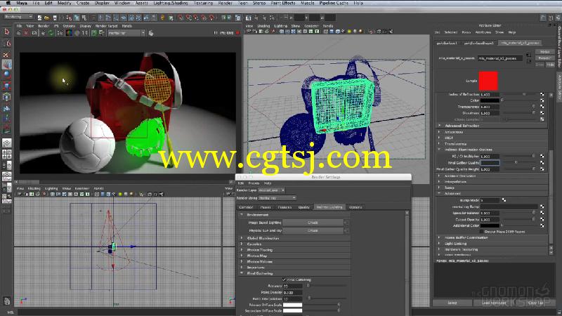Collapse the Final Gathering section

(x=242, y=273)
